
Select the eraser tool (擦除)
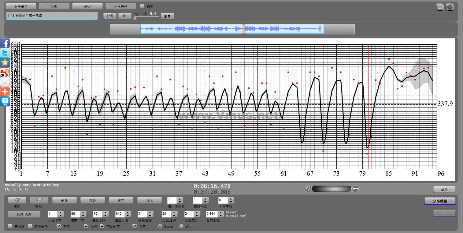[x=17, y=200]
